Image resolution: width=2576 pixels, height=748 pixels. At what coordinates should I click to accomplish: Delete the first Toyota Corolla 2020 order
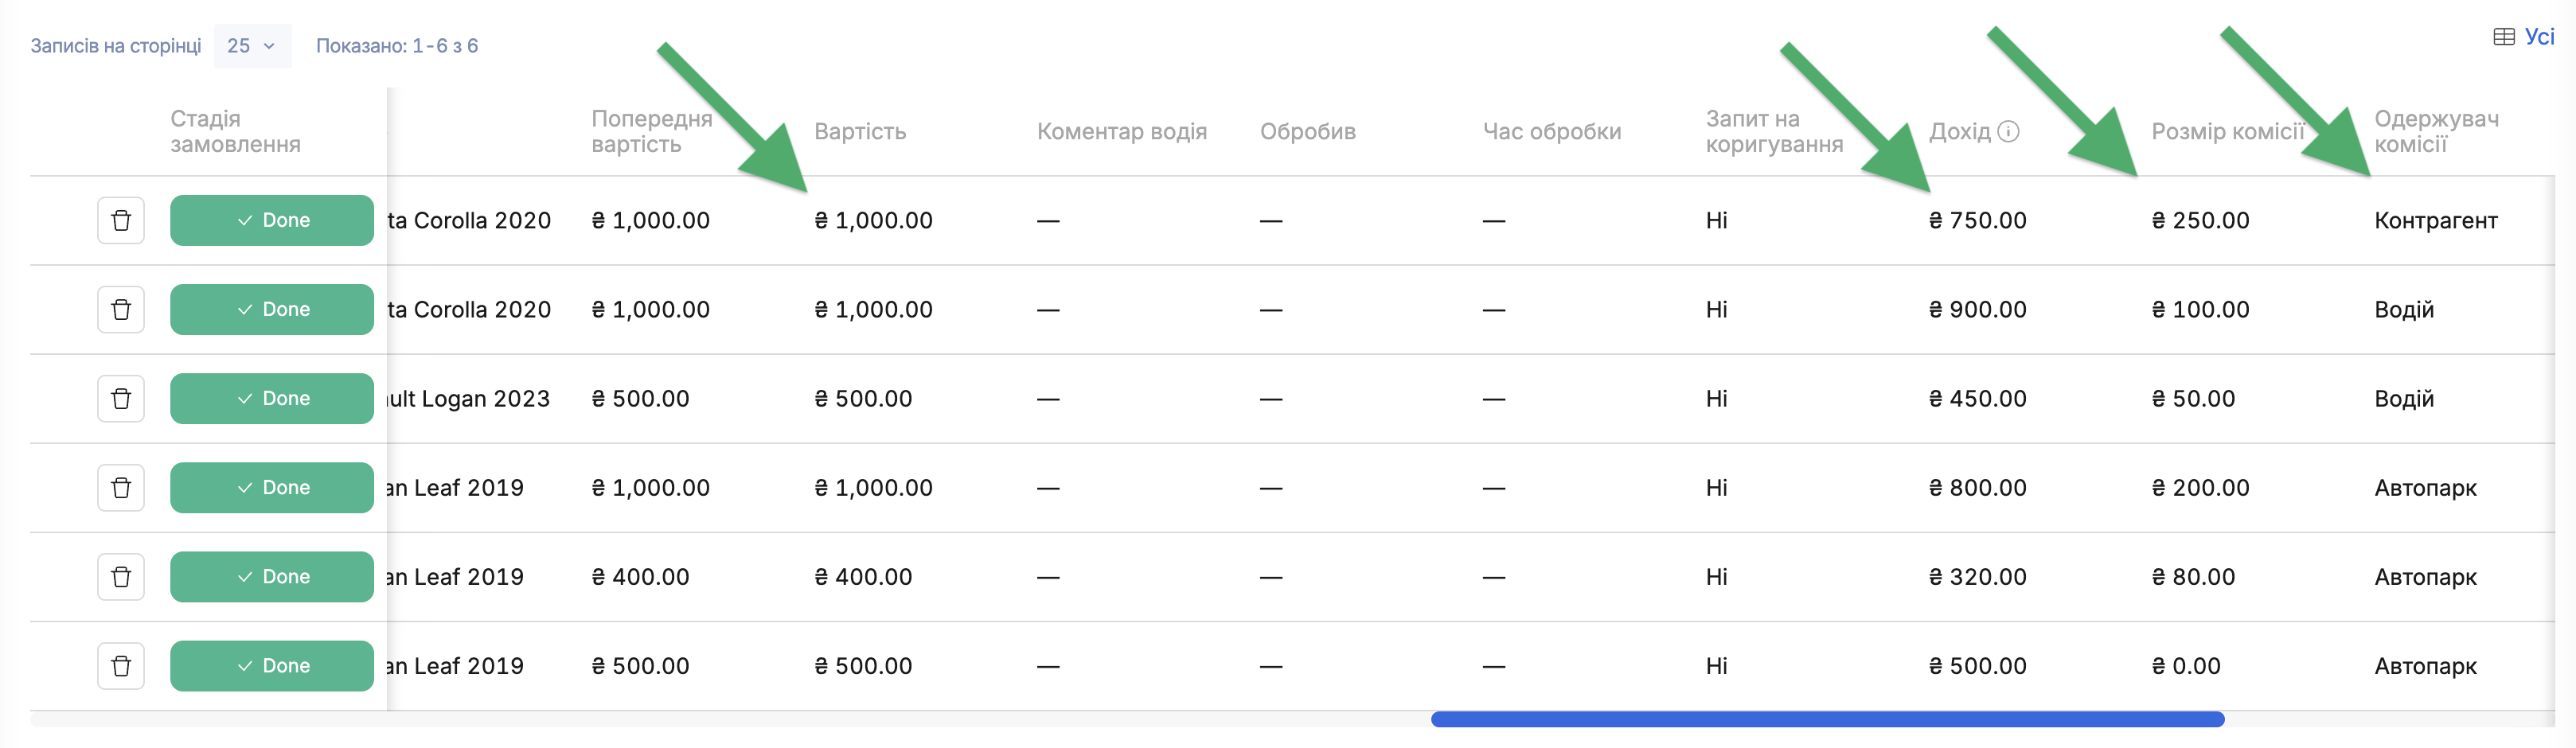(121, 220)
